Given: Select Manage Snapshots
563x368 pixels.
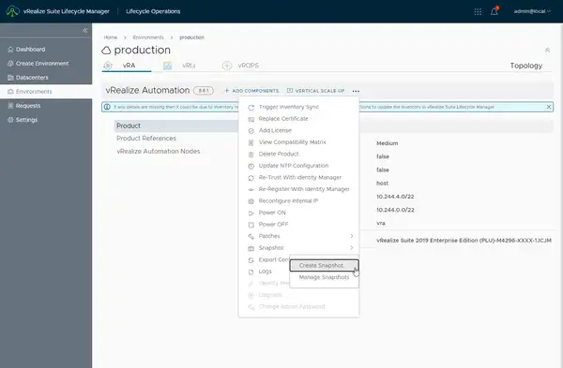Looking at the screenshot, I should tap(324, 277).
